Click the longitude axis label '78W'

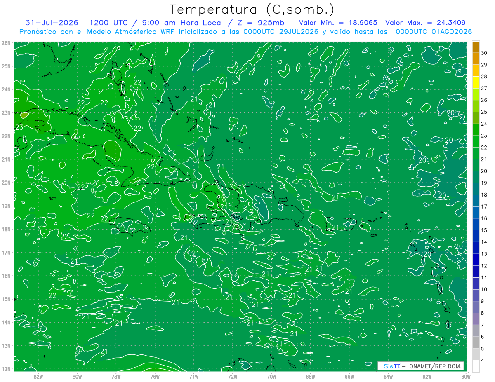[x=116, y=376]
